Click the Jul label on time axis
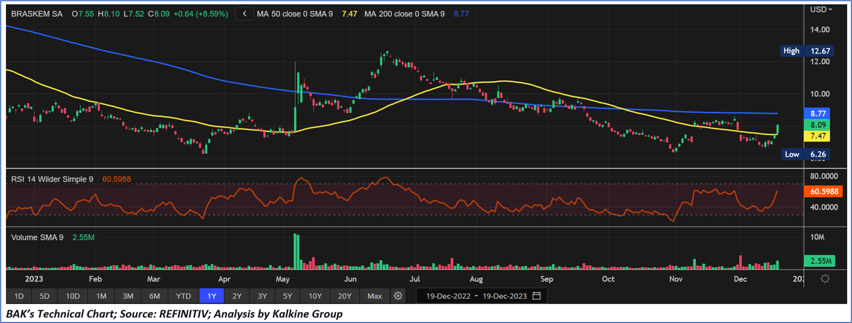The width and height of the screenshot is (852, 323). pos(414,279)
